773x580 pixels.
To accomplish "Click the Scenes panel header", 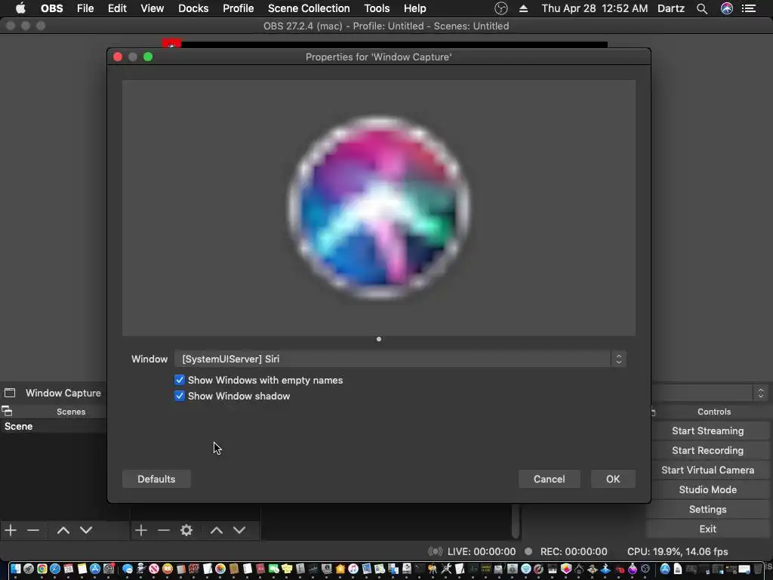I will point(71,412).
